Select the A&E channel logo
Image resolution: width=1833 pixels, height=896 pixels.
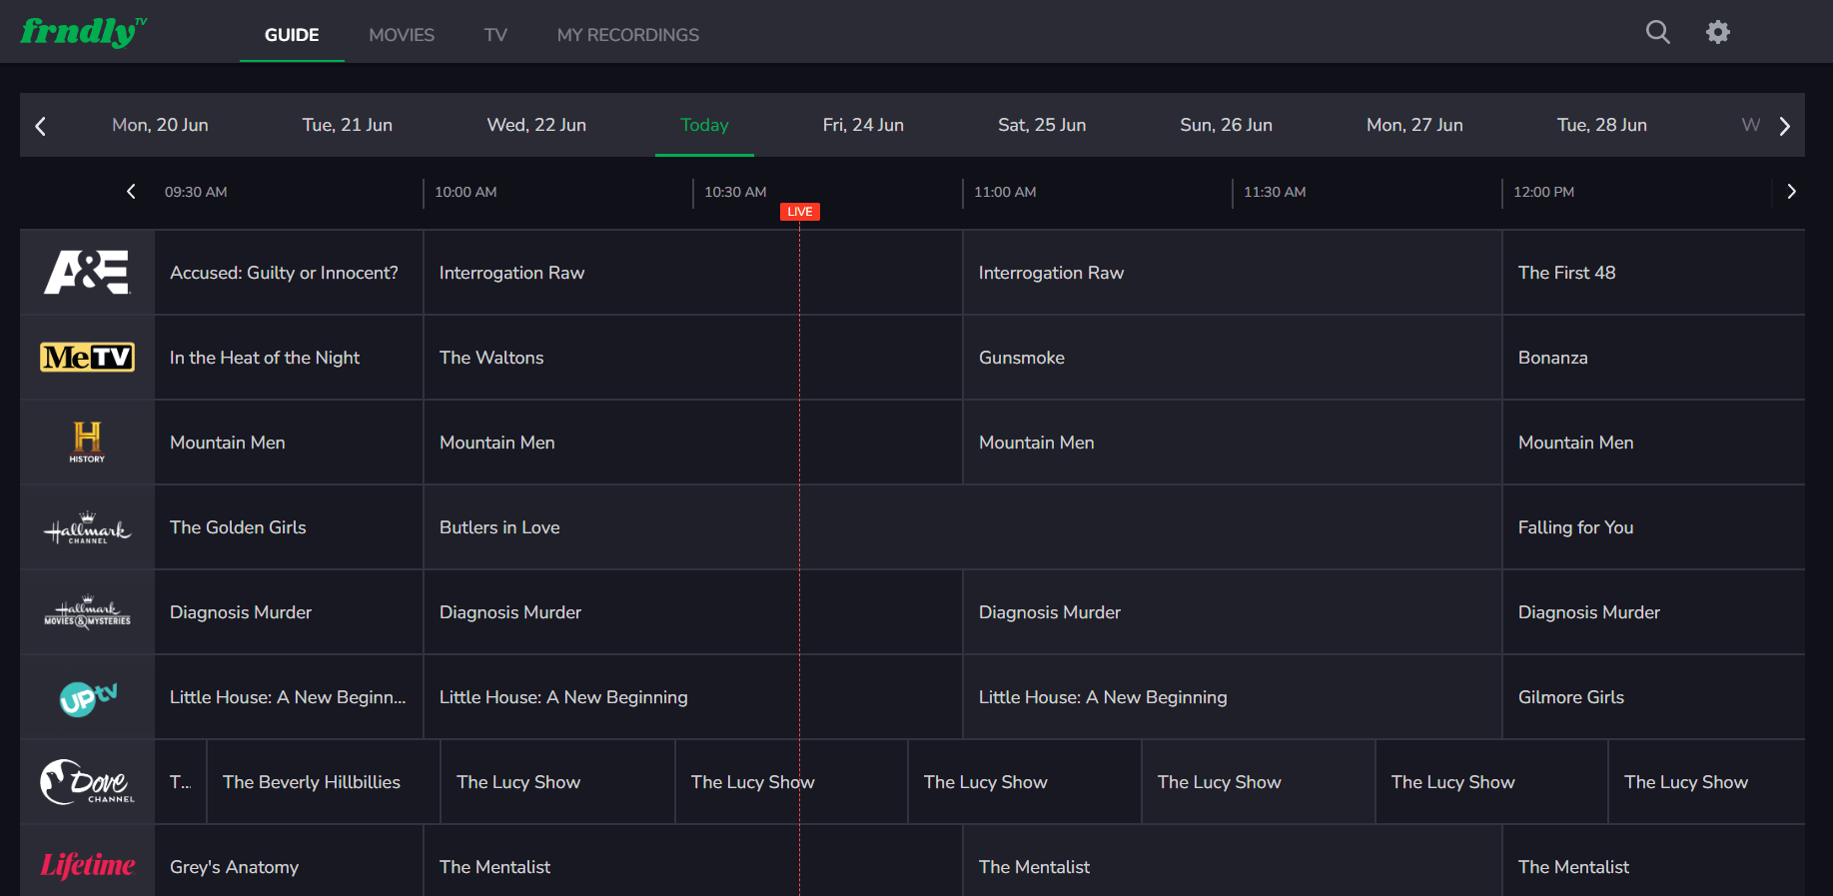tap(87, 273)
